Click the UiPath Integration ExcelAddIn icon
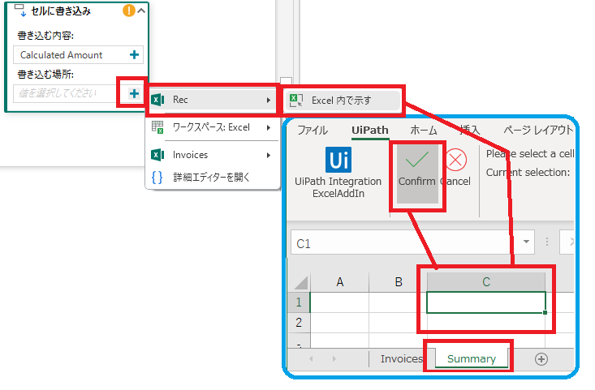This screenshot has width=595, height=390. (338, 160)
